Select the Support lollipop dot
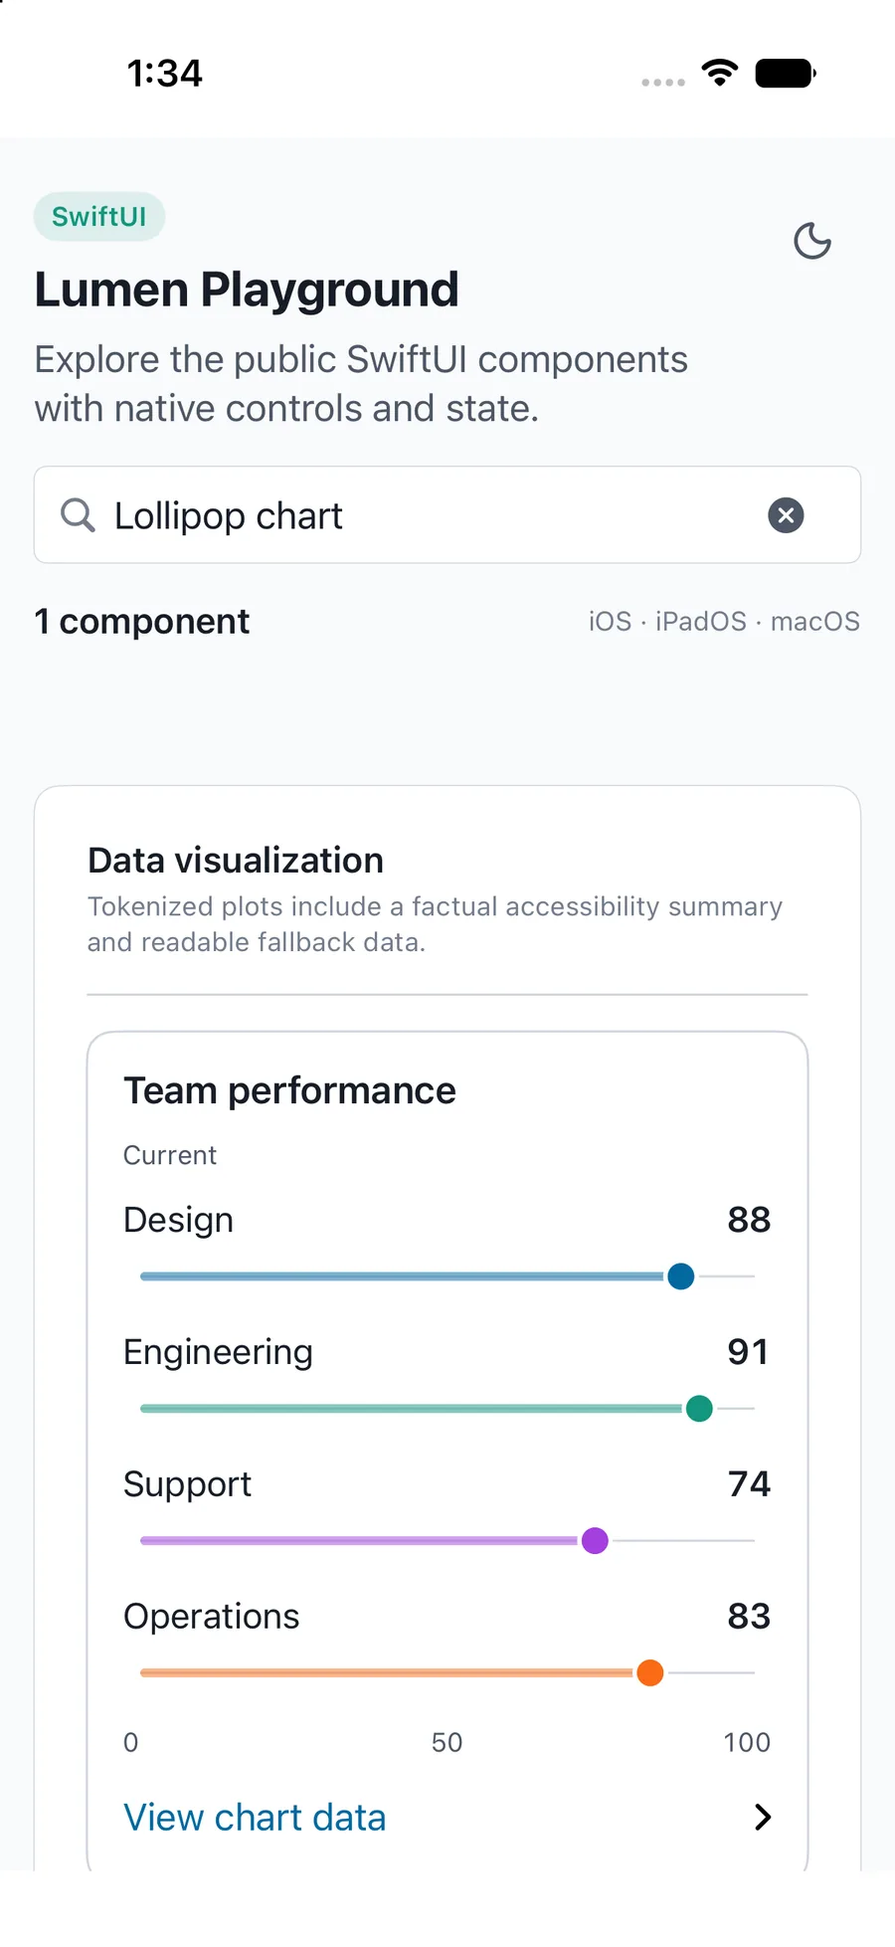Viewport: 895px width, 1947px height. 595,1541
